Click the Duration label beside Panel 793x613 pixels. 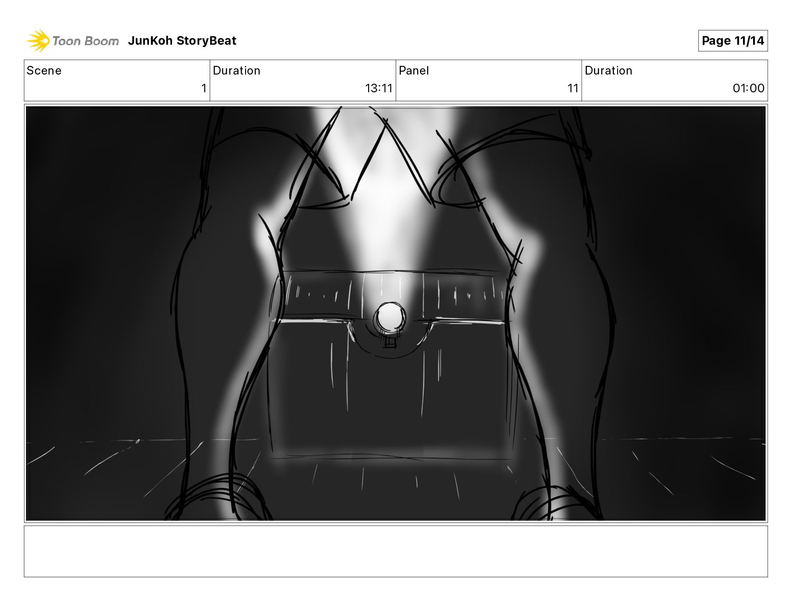pyautogui.click(x=608, y=71)
